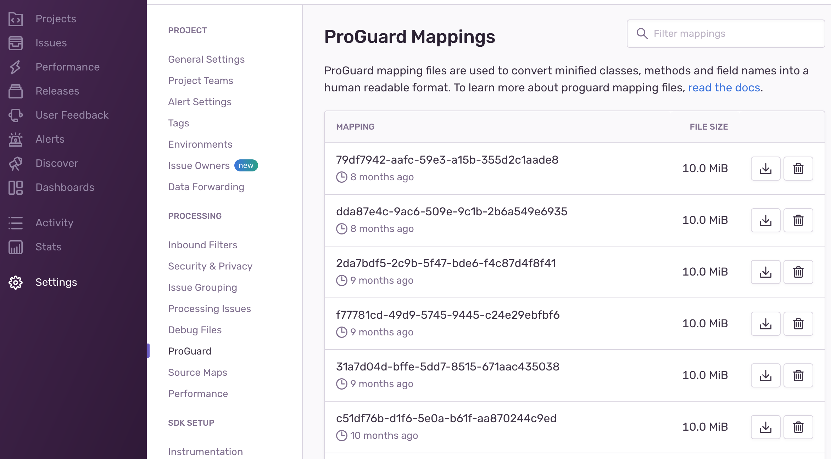Select the Alerts siren icon

click(x=15, y=139)
